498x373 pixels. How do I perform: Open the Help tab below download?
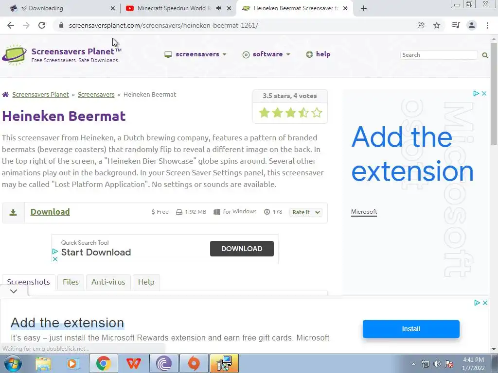click(x=146, y=282)
